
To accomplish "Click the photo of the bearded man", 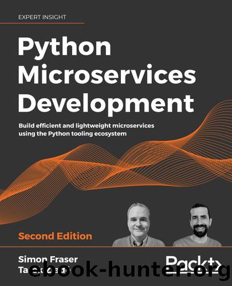I will (198, 225).
